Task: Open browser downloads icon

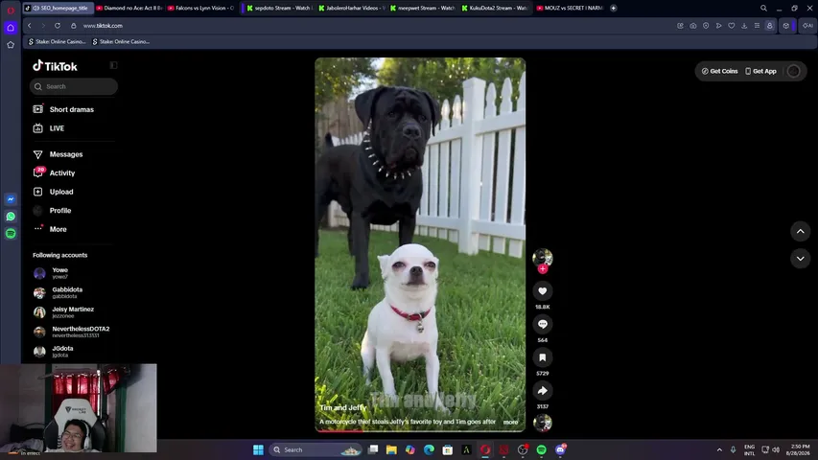Action: point(744,26)
